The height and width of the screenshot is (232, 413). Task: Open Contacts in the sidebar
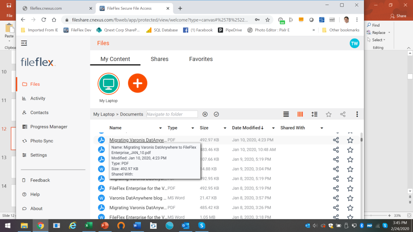39,113
